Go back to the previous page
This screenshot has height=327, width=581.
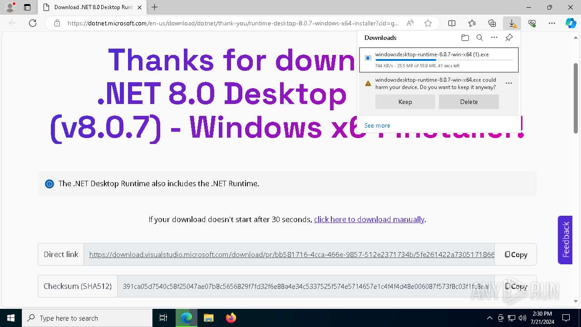pos(13,23)
